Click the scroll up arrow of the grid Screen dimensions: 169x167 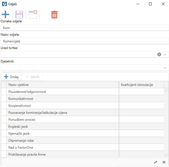click(166, 91)
